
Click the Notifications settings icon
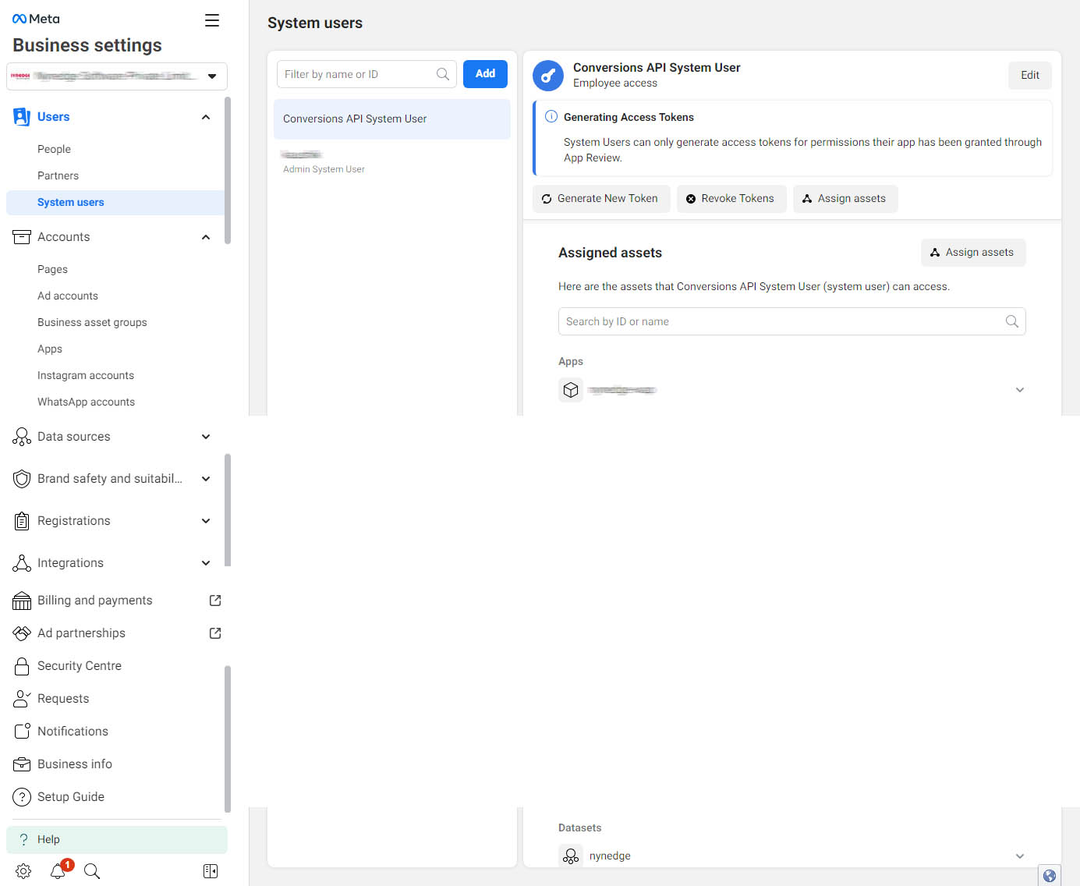point(22,732)
